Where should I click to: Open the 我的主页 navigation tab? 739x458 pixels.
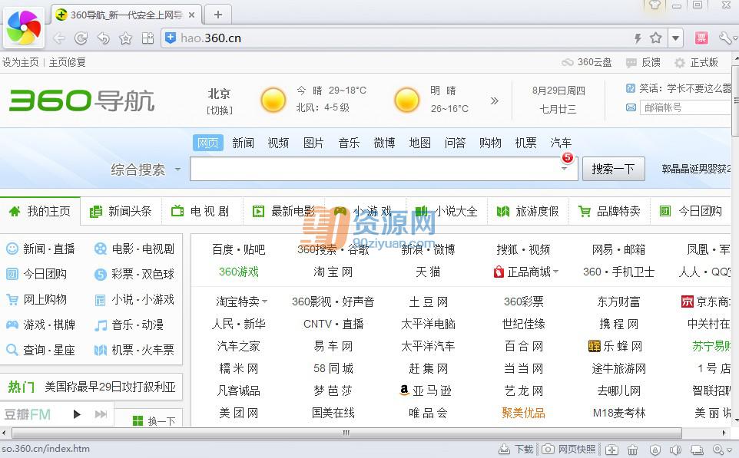tap(40, 211)
